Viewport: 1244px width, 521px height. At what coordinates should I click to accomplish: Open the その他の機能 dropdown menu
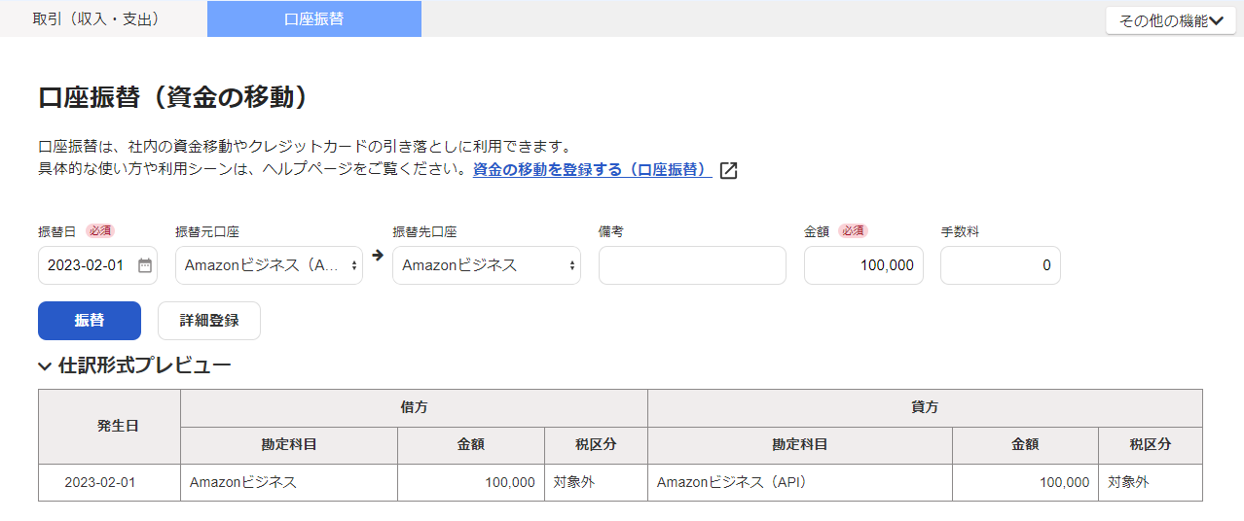(1171, 19)
